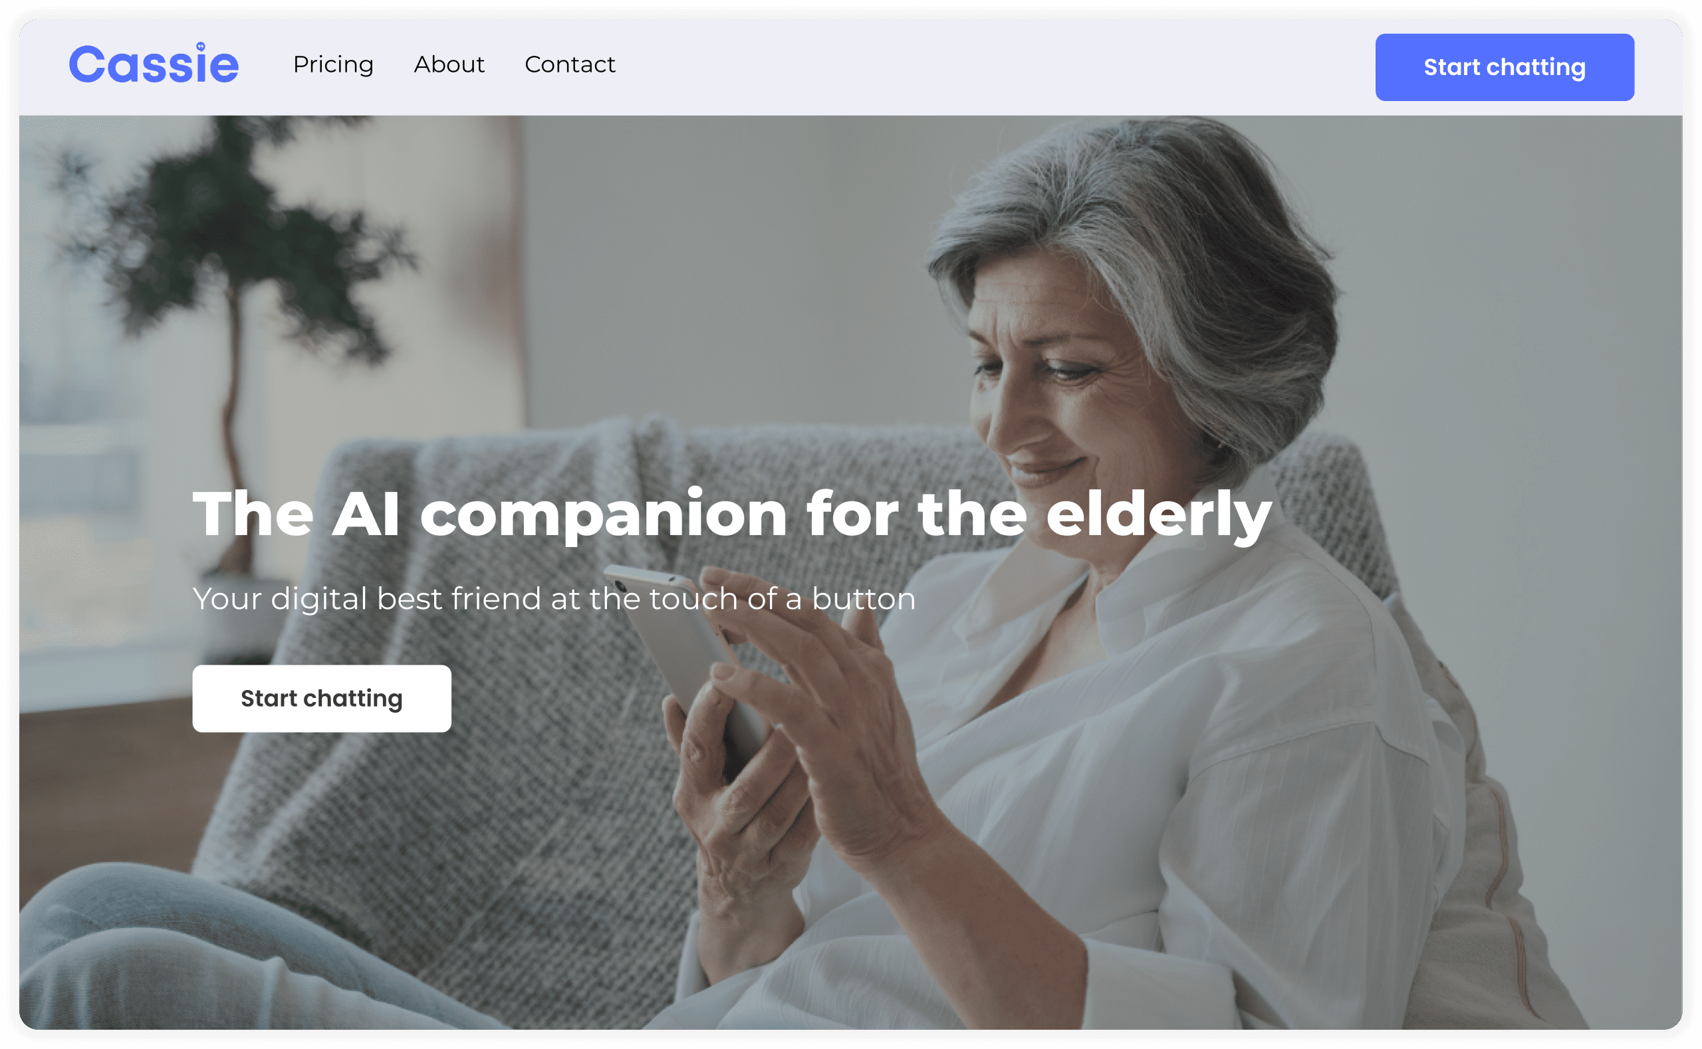Click the word "elderly" in the headline
This screenshot has width=1702, height=1049.
(x=1159, y=515)
